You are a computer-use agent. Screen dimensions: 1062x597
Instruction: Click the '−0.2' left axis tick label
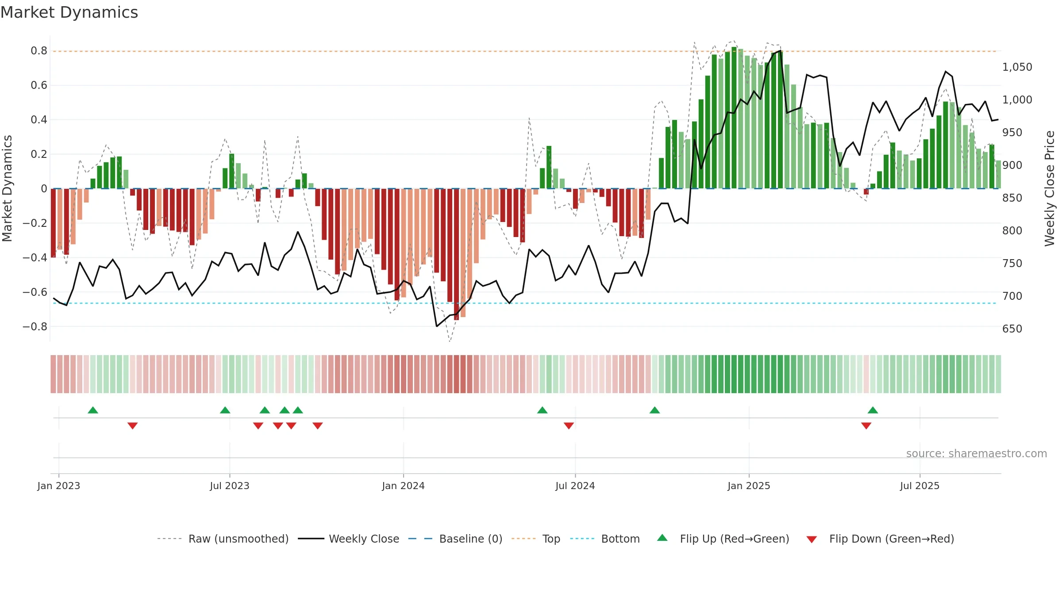[x=35, y=223]
